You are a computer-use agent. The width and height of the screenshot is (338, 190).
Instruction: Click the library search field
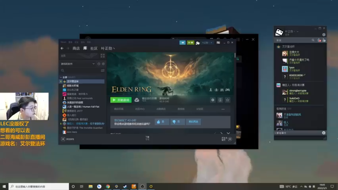tap(81, 71)
